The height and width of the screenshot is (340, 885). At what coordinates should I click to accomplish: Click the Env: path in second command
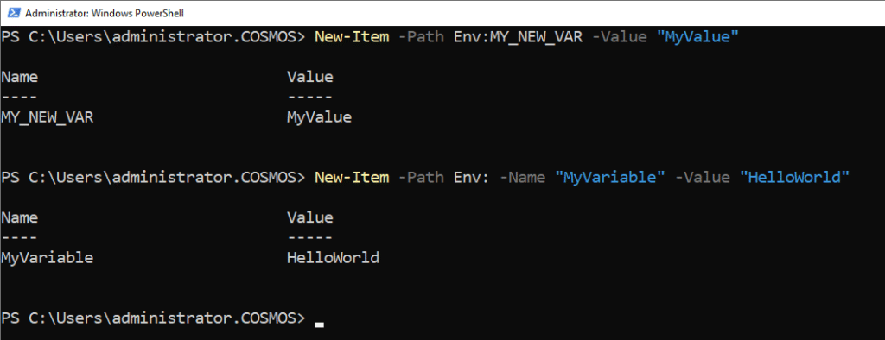pyautogui.click(x=472, y=178)
